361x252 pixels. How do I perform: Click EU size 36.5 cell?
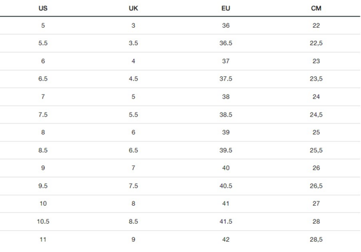pyautogui.click(x=226, y=43)
